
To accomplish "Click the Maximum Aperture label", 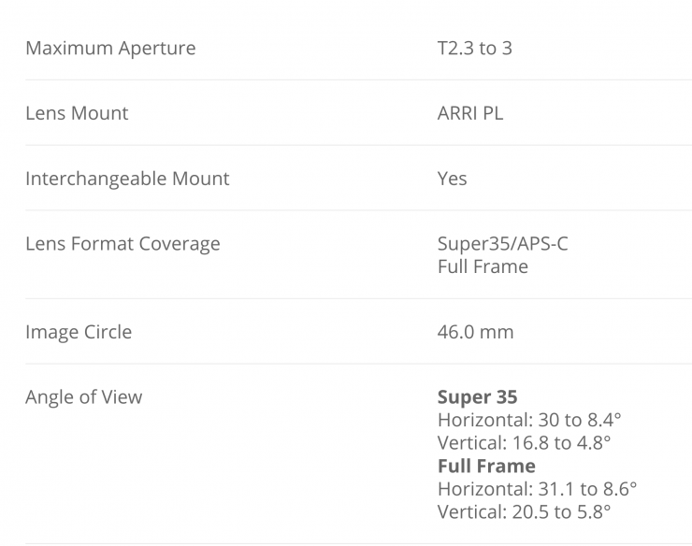I will pyautogui.click(x=110, y=48).
